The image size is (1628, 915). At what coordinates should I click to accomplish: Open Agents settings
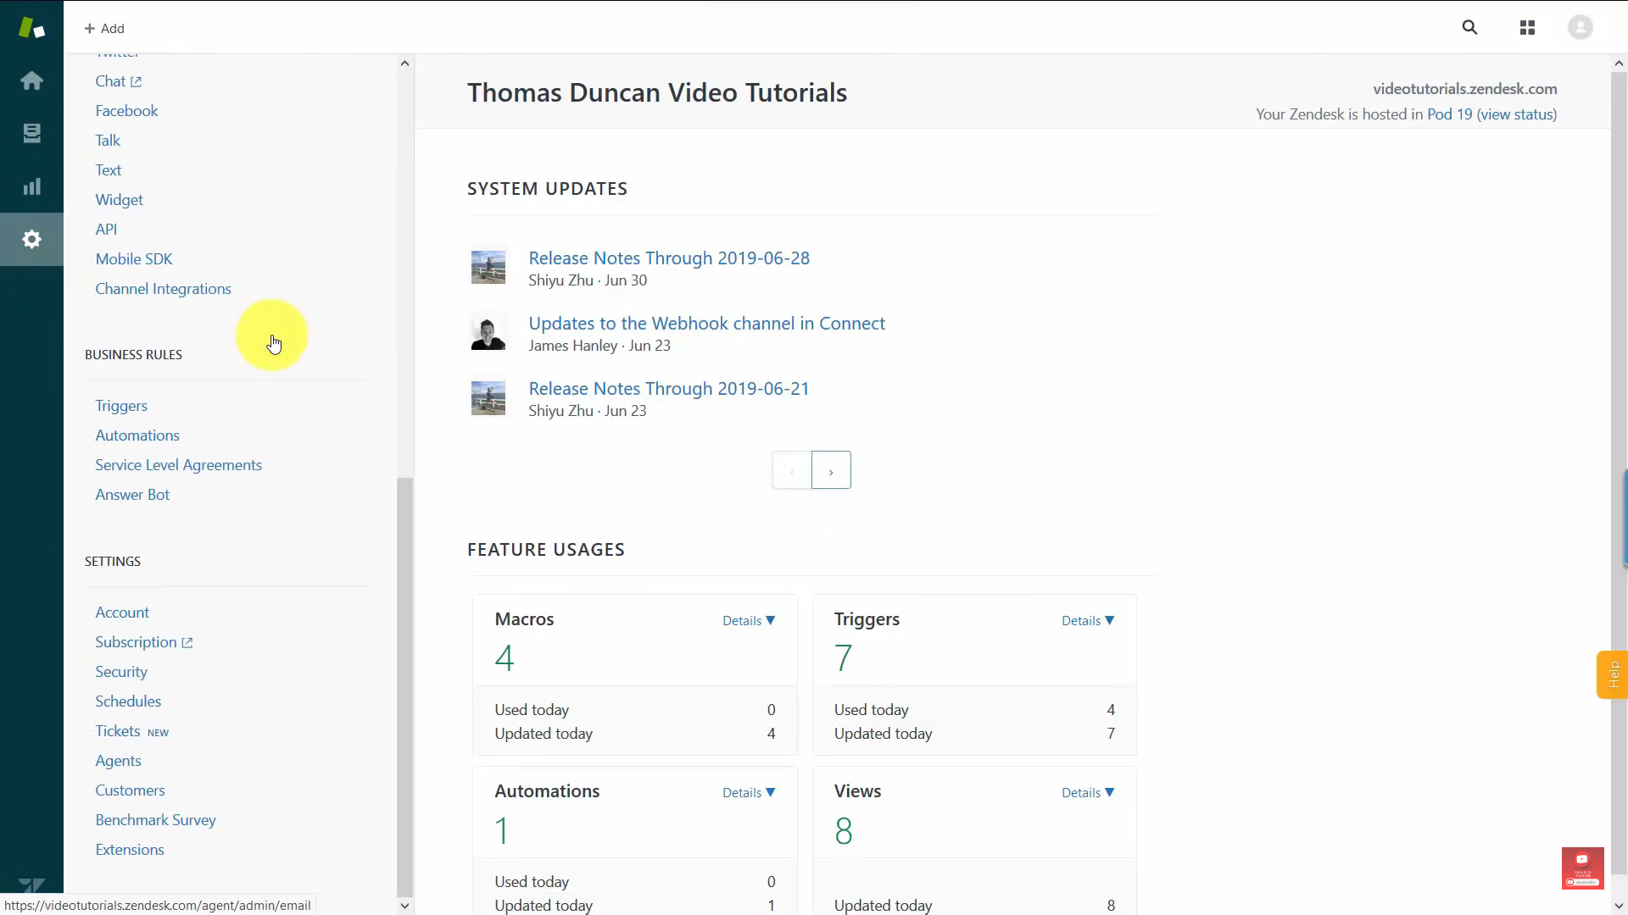(118, 761)
